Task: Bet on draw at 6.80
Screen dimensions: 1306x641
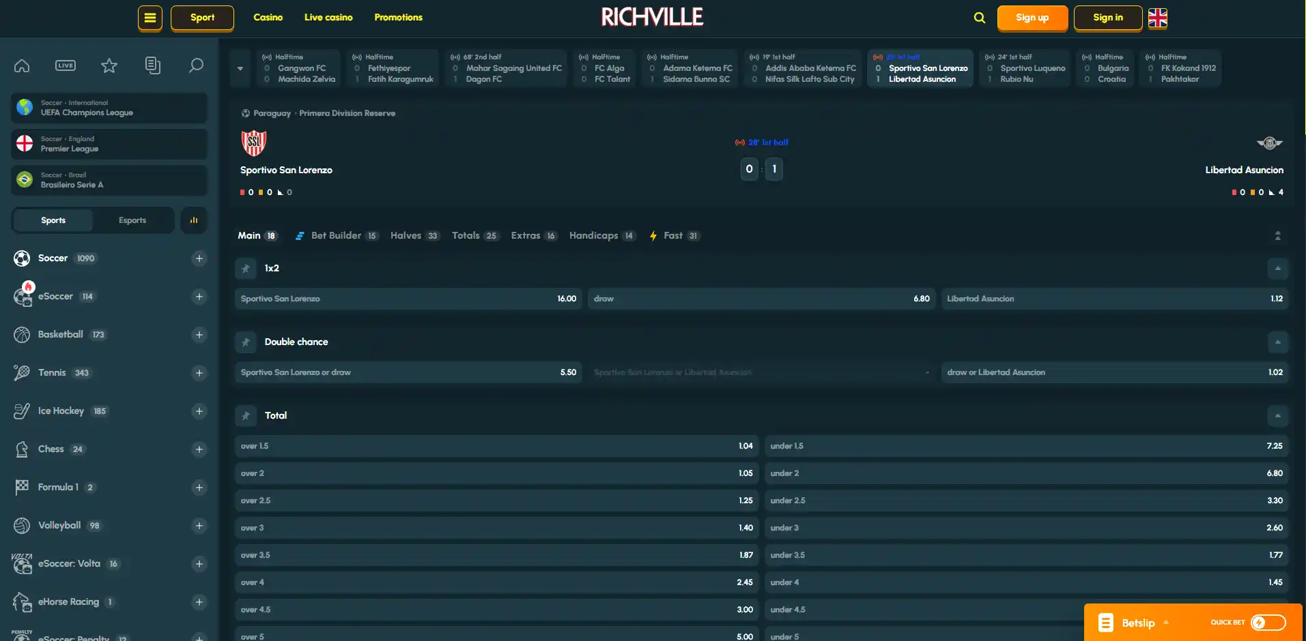Action: click(762, 299)
